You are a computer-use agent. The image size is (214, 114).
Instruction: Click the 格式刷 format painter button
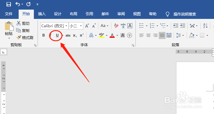[25, 37]
